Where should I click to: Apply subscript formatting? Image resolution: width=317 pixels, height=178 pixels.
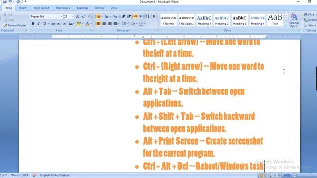tap(59, 24)
